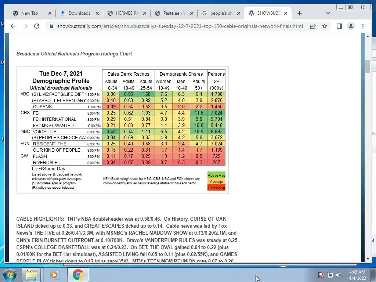The image size is (376, 282).
Task: Click the forward navigation arrow
Action: (x=25, y=26)
